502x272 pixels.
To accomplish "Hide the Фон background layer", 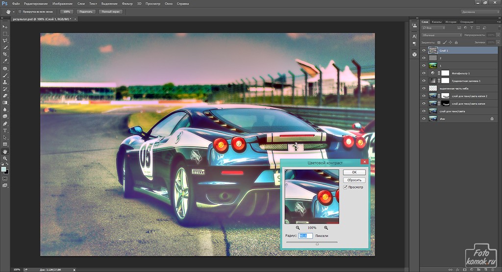I will coord(424,119).
